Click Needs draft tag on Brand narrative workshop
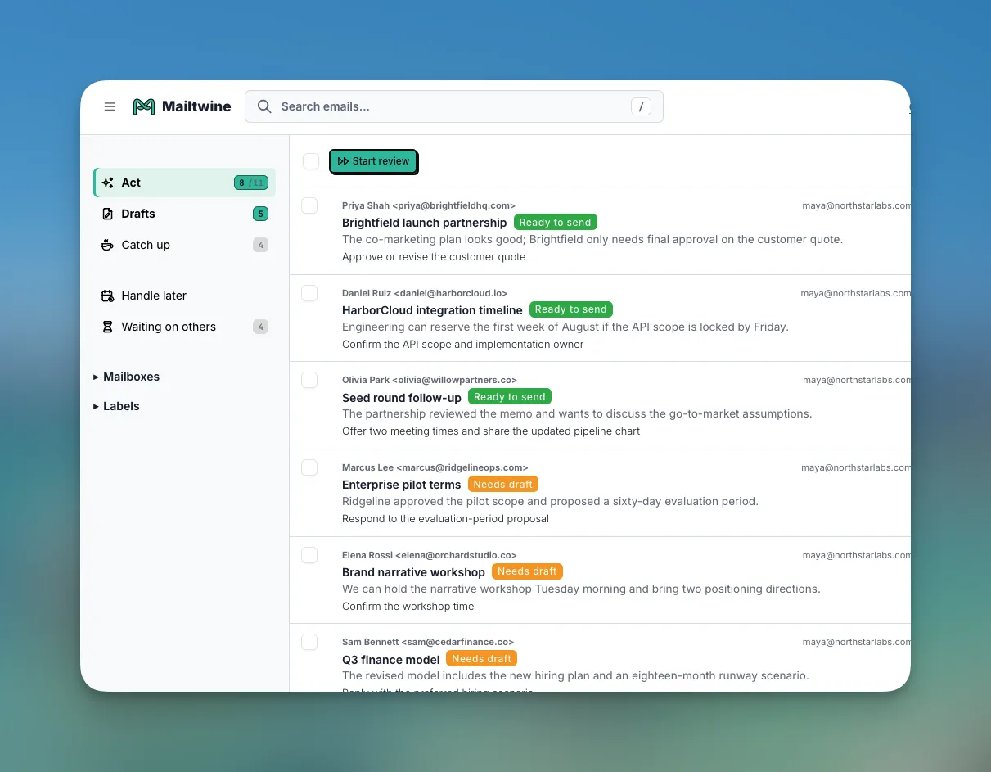The height and width of the screenshot is (772, 991). 527,571
